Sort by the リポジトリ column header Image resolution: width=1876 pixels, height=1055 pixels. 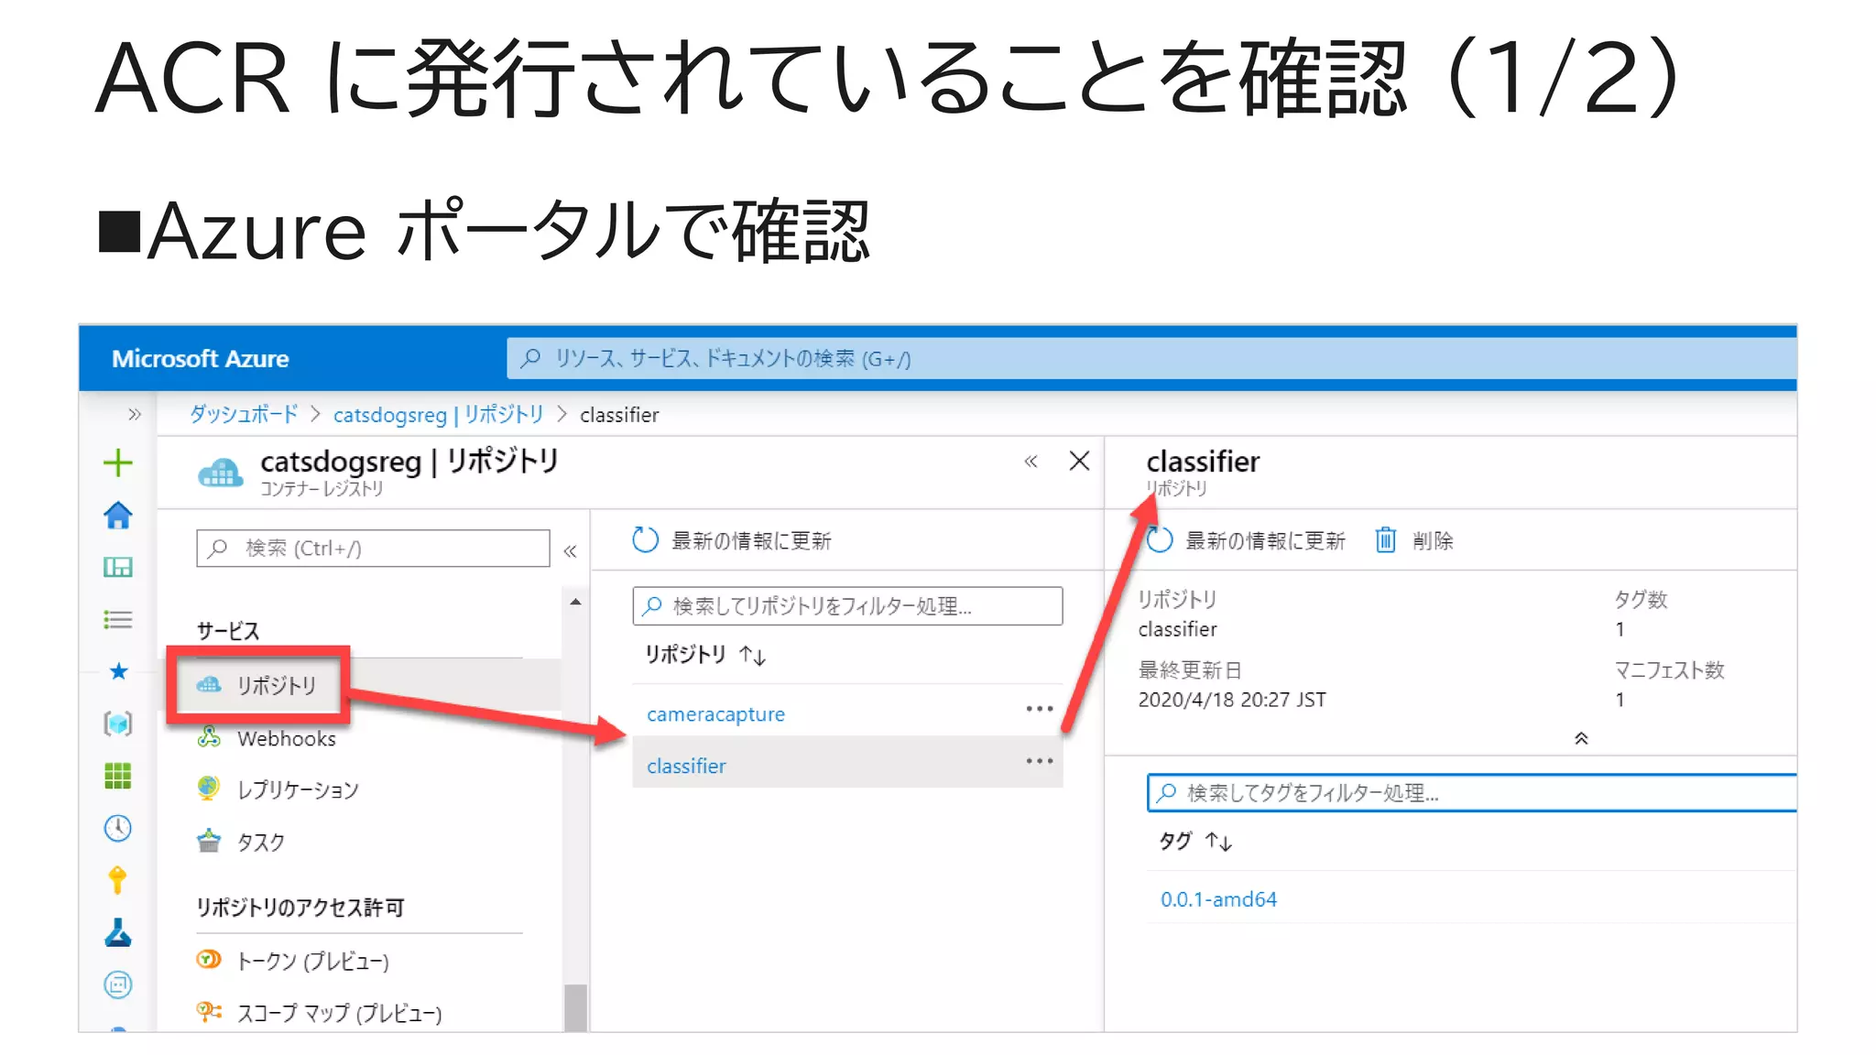tap(704, 655)
